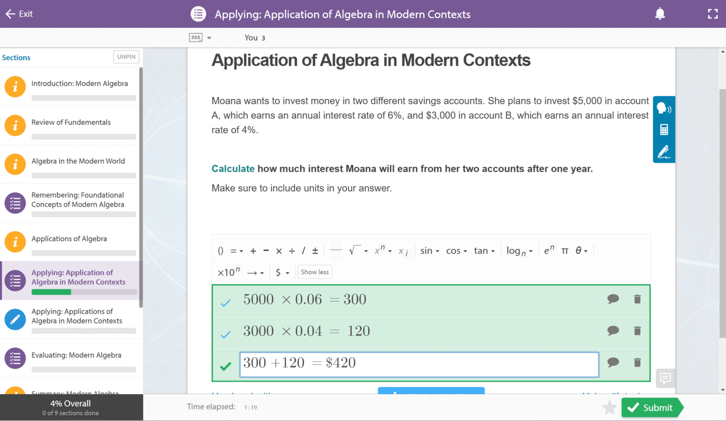This screenshot has width=726, height=421.
Task: Add a comment on the 300 + 120 answer
Action: coord(613,362)
